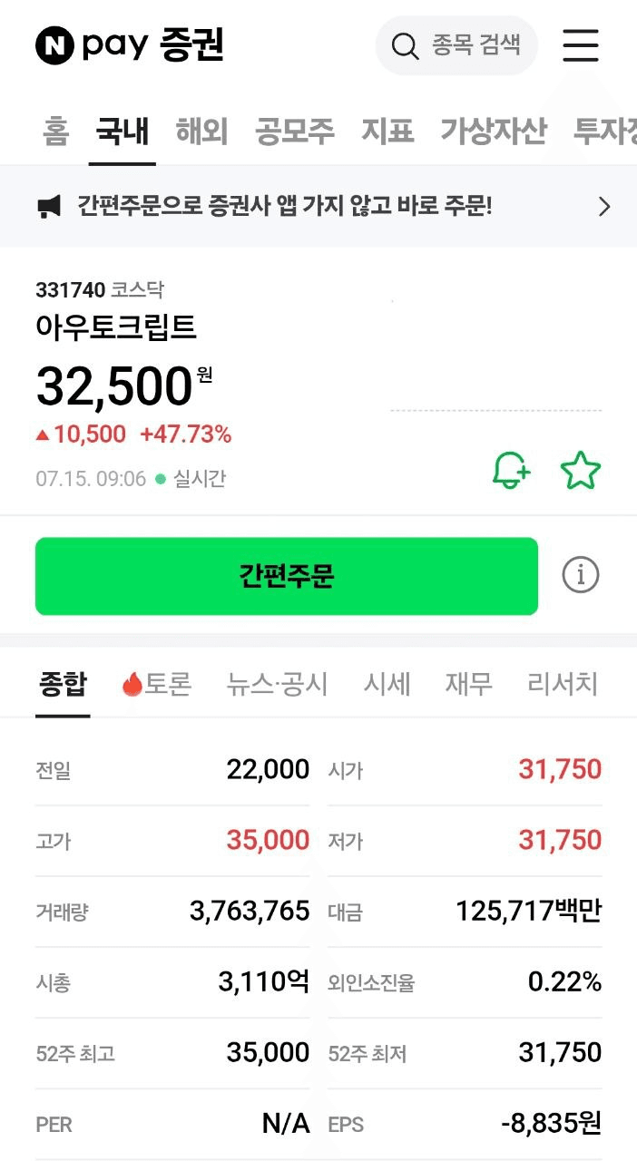
Task: Open the hamburger menu icon
Action: point(581,45)
